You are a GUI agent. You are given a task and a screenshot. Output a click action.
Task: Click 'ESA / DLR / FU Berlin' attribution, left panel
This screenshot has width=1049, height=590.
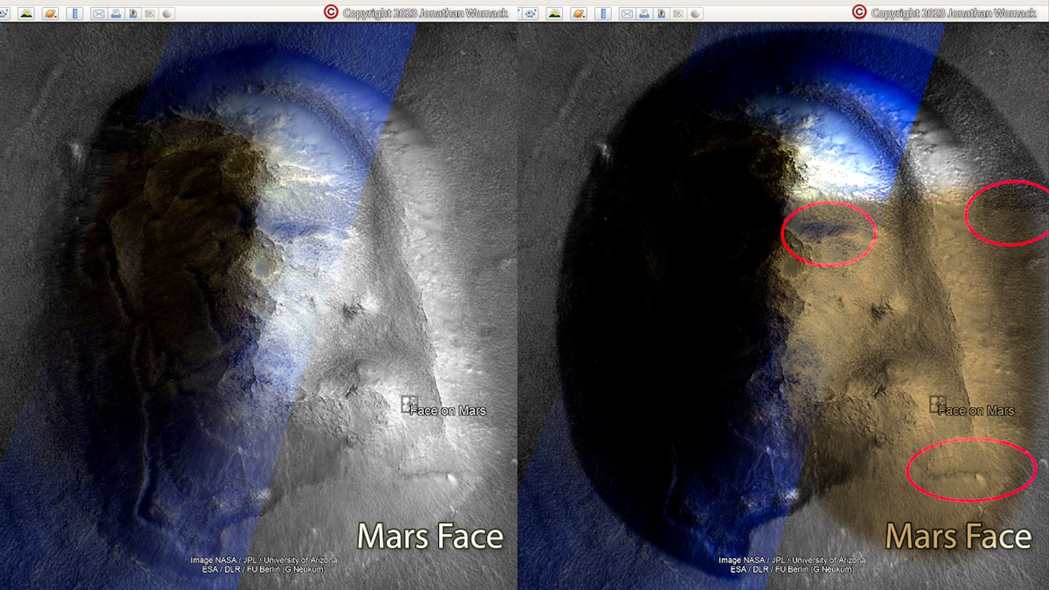[x=264, y=569]
